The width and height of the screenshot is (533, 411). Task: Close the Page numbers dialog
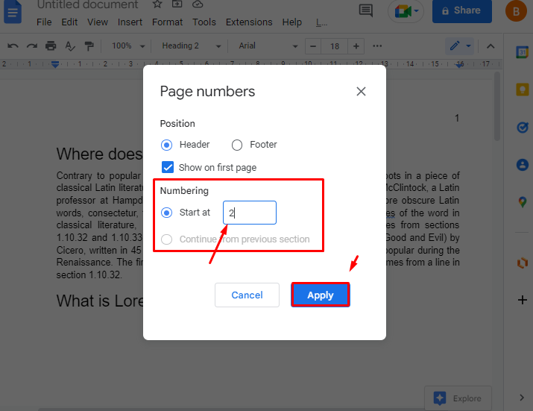point(361,91)
